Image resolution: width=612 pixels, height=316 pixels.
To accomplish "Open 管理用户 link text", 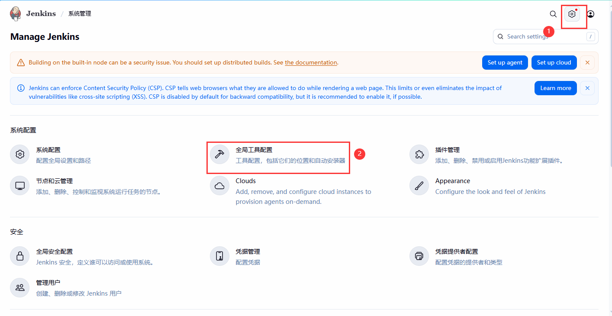I will pos(48,283).
